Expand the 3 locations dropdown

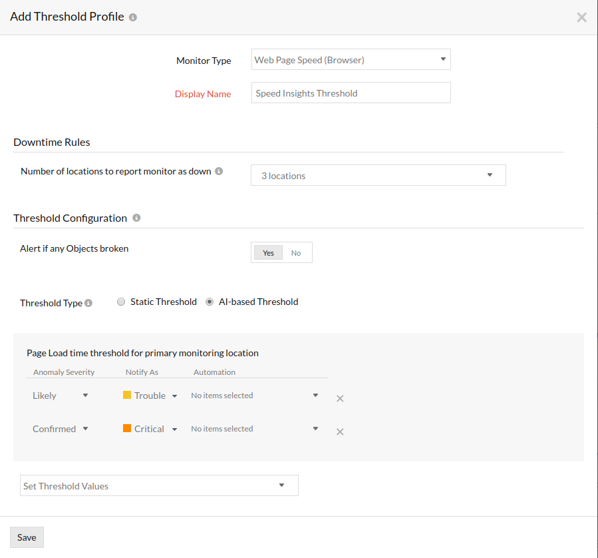[x=378, y=175]
